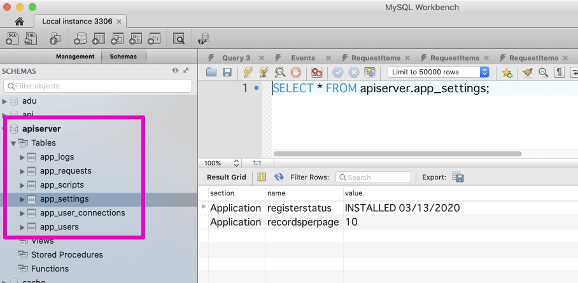
Task: Open find panel magnifier icon
Action: point(544,72)
